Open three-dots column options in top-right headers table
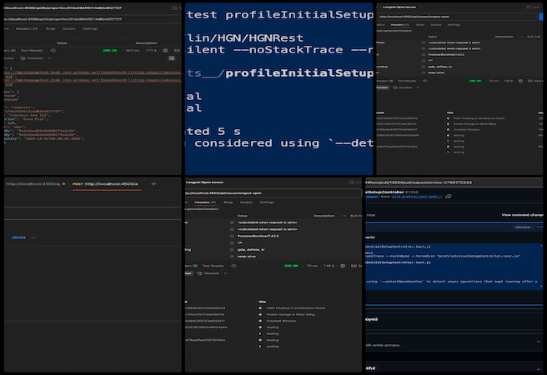The width and height of the screenshot is (547, 375). 522,37
